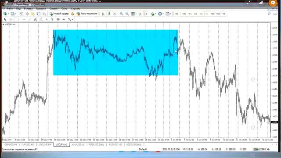The image size is (281, 158).
Task: Click the Zoom Out magnifier icon
Action: pos(127,14)
